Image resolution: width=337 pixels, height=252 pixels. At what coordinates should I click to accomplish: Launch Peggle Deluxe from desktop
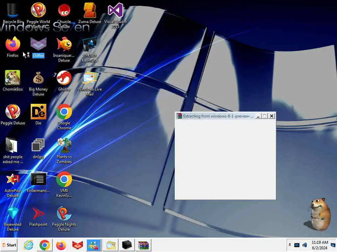coord(13,115)
